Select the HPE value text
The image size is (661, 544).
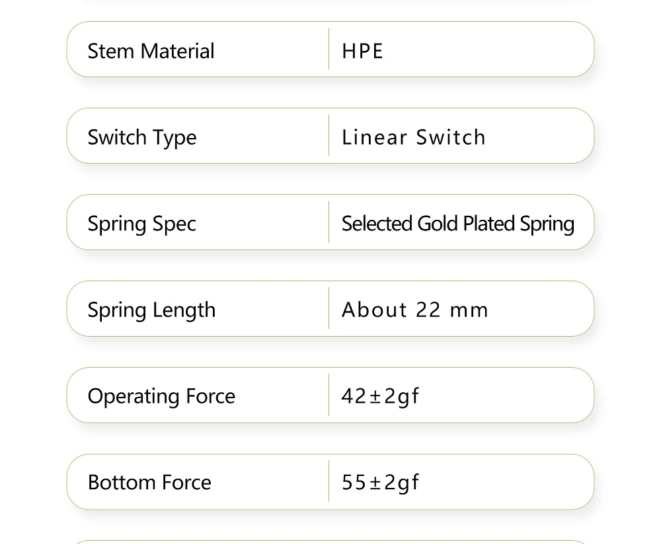[362, 51]
